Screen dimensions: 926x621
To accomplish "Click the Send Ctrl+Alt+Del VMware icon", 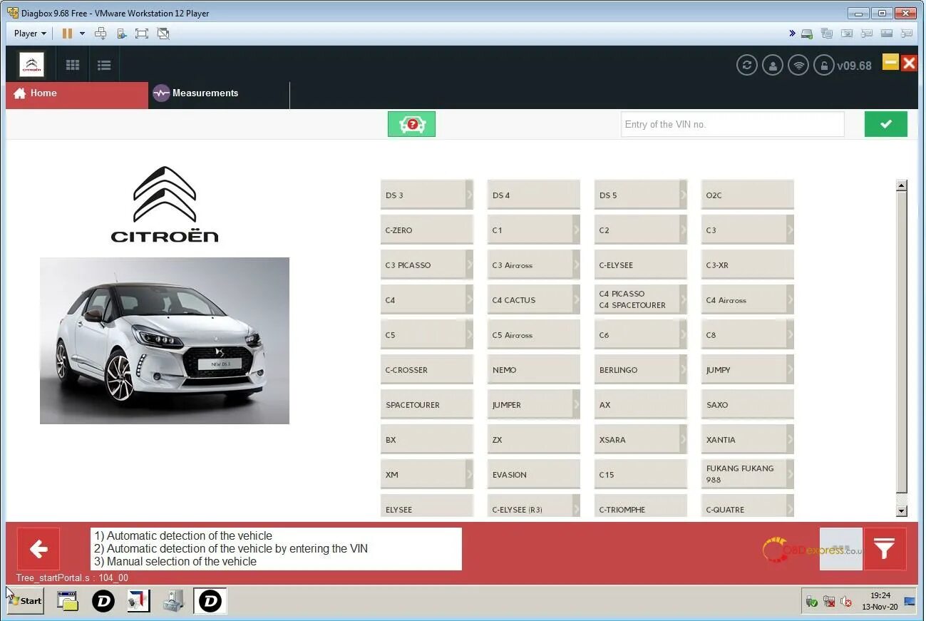I will tap(101, 34).
